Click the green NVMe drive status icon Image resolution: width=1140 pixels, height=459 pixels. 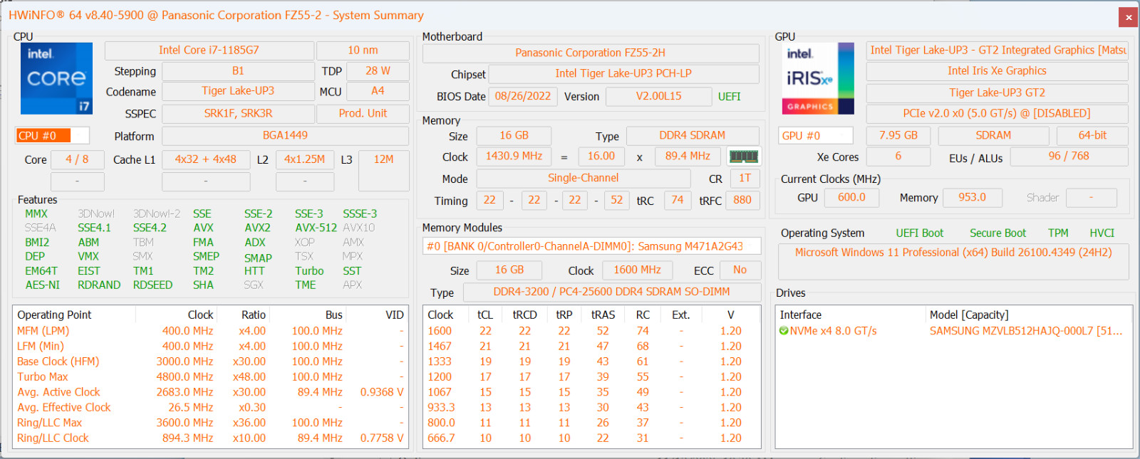(x=784, y=331)
